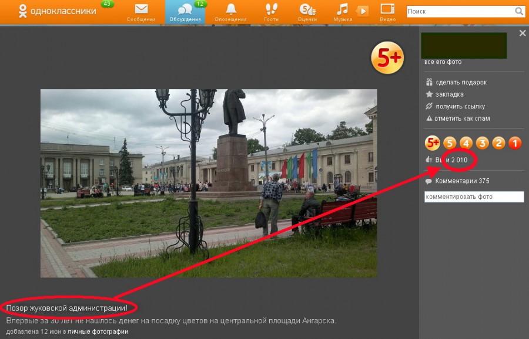Switch to Обсуждения discussions tab
Screen dimensions: 529x339
pos(185,12)
